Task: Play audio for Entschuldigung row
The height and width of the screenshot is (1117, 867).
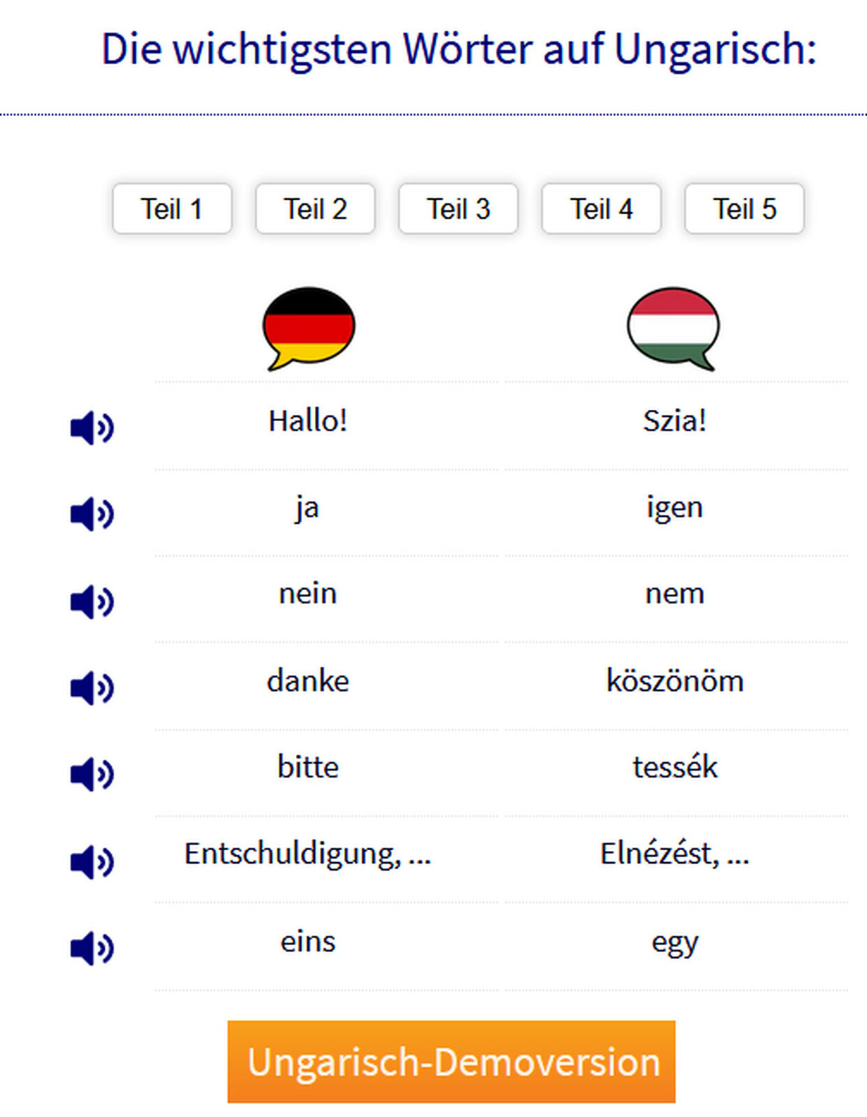Action: point(91,862)
